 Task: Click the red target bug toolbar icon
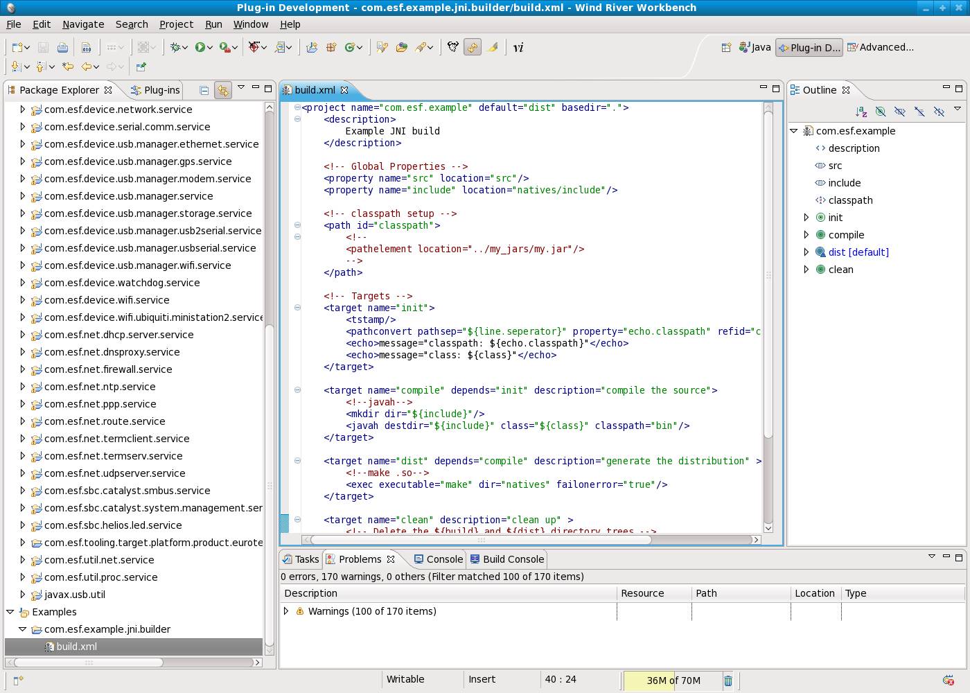pos(254,47)
